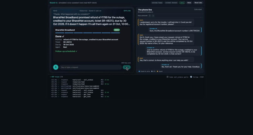Click the 'scripted · browser' pill
Image resolution: width=253 pixels, height=135 pixels.
[x=171, y=3]
